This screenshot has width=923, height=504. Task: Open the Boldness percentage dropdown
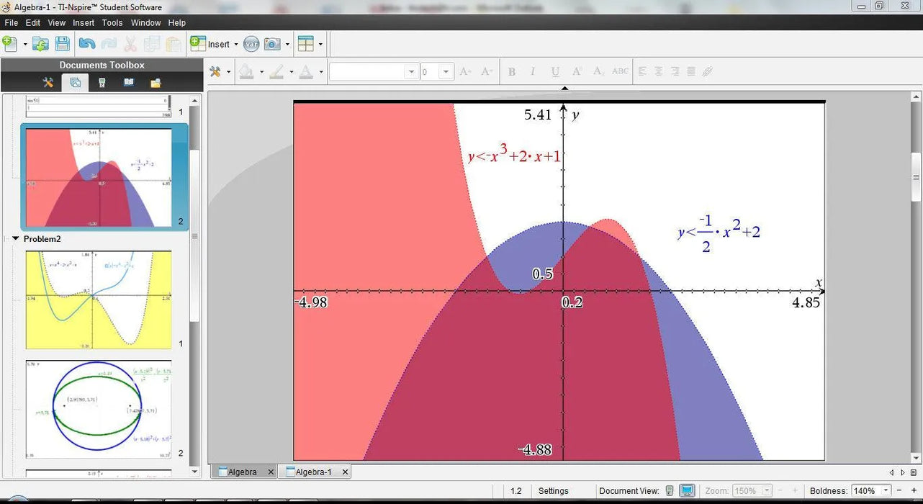[x=886, y=491]
